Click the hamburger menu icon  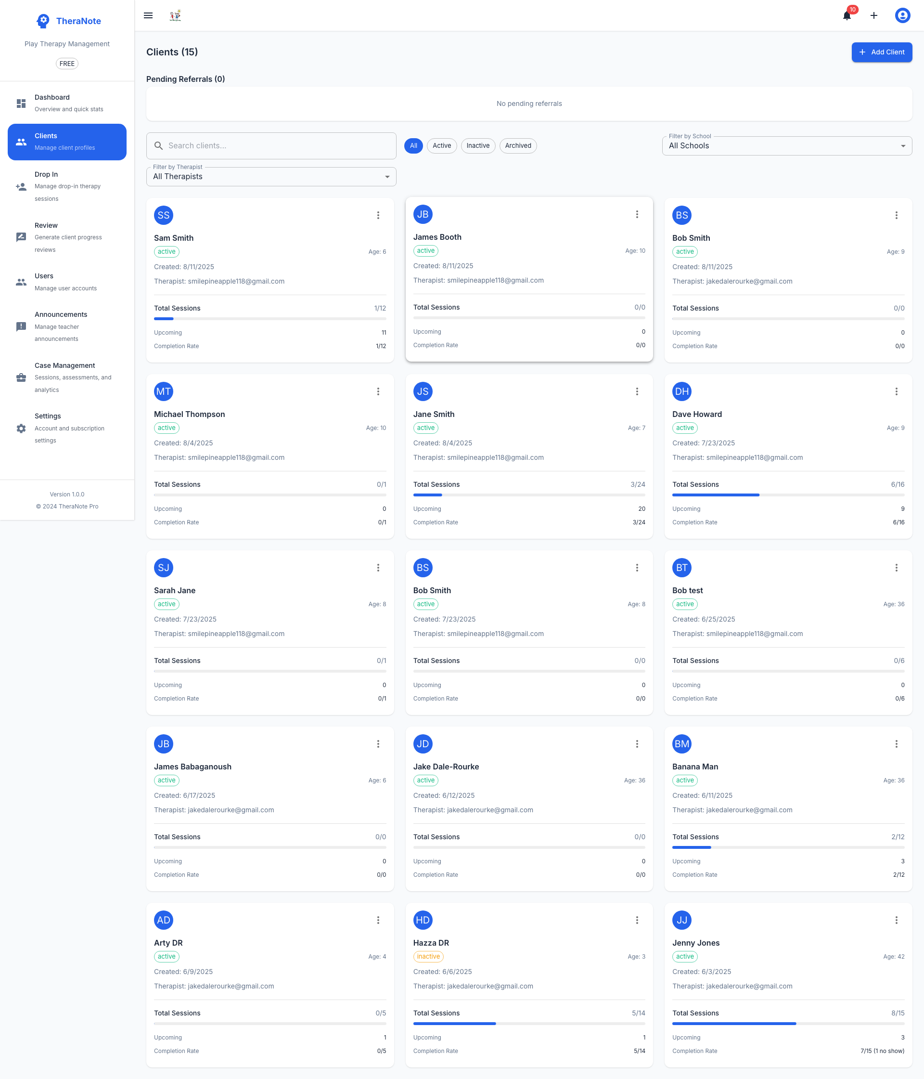(148, 15)
